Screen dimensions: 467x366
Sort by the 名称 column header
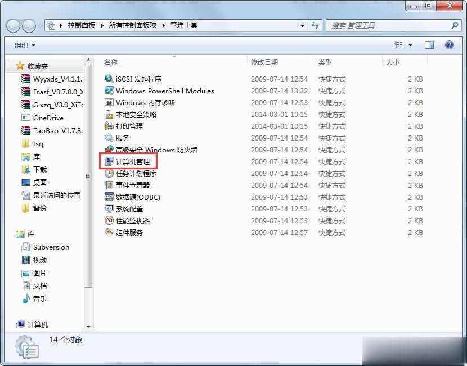111,62
